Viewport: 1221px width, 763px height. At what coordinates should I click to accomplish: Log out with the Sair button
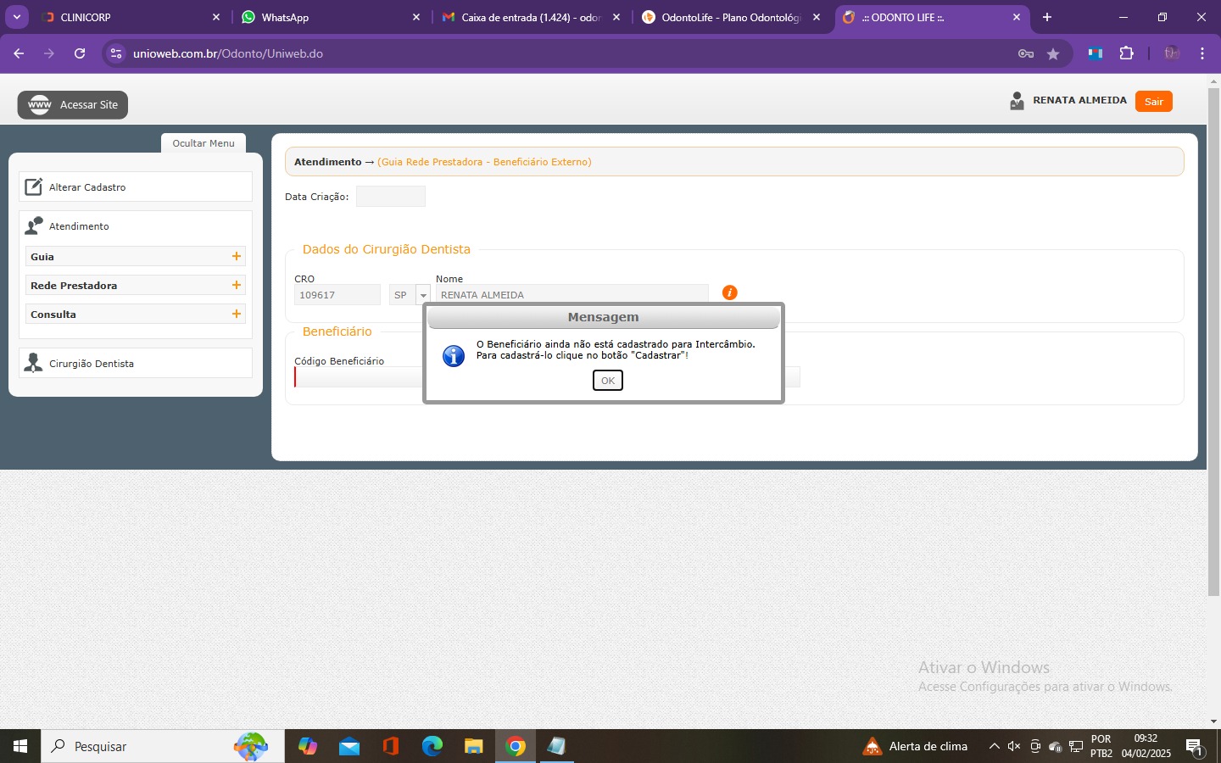tap(1154, 102)
